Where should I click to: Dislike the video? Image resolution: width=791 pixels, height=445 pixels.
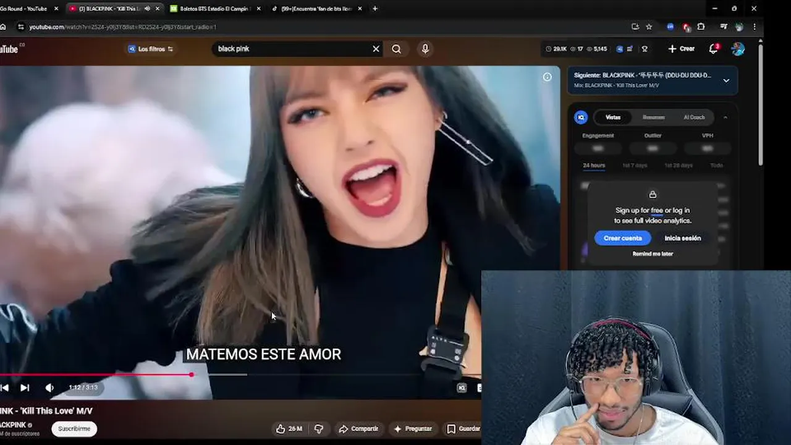click(x=319, y=428)
